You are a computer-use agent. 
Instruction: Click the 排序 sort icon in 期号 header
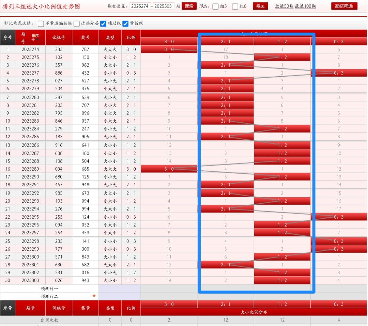(35, 37)
